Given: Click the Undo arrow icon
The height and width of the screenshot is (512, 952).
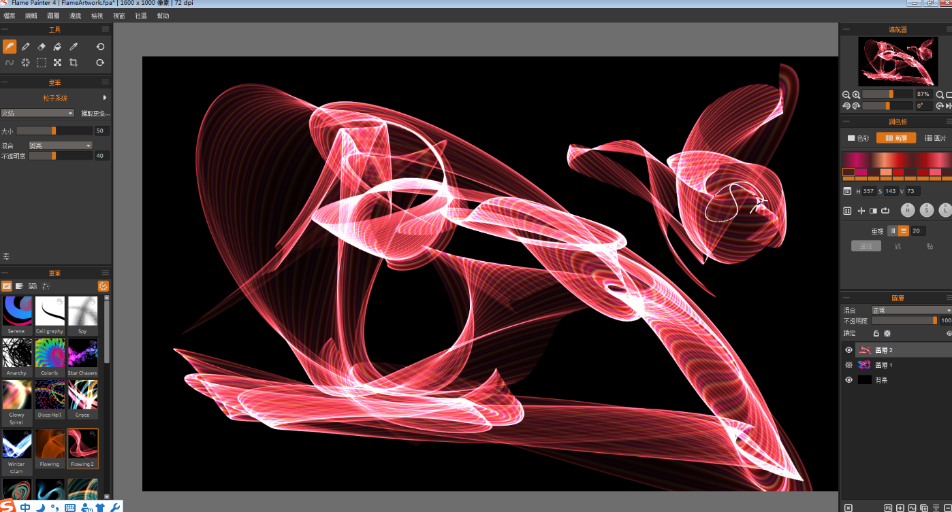Looking at the screenshot, I should pyautogui.click(x=100, y=46).
